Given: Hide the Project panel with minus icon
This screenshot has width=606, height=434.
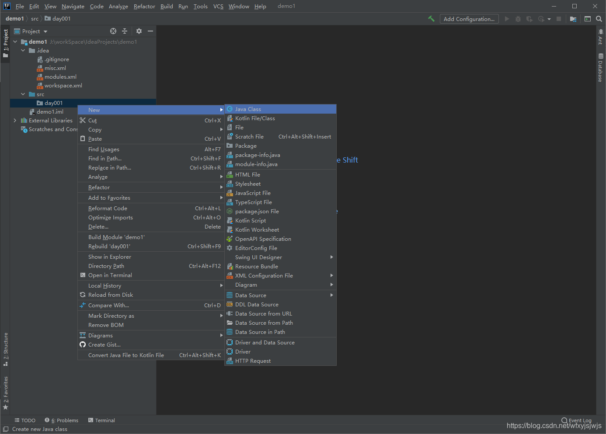Looking at the screenshot, I should click(150, 31).
